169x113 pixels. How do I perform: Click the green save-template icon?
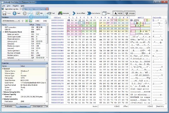pos(30,21)
